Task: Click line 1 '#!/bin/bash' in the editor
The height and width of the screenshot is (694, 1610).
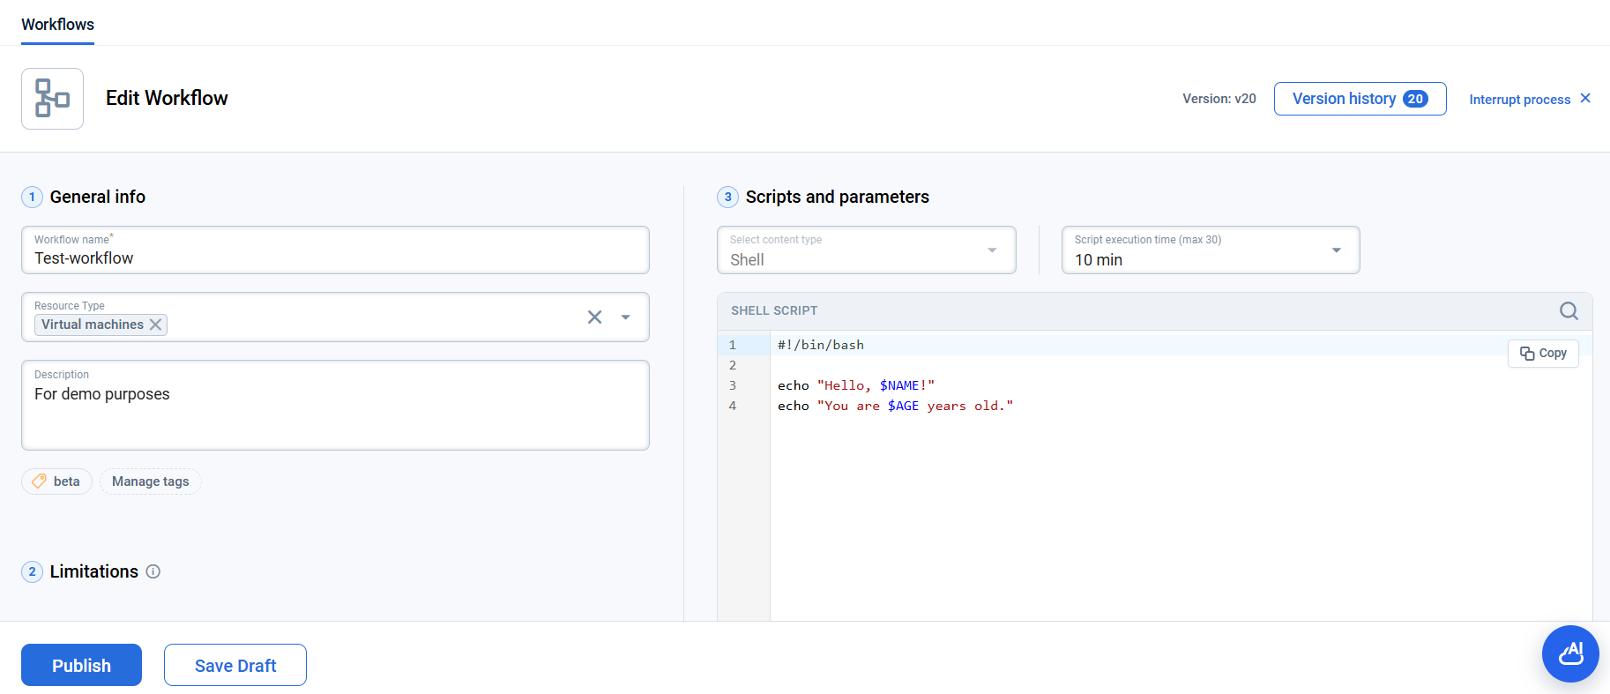Action: pos(821,345)
